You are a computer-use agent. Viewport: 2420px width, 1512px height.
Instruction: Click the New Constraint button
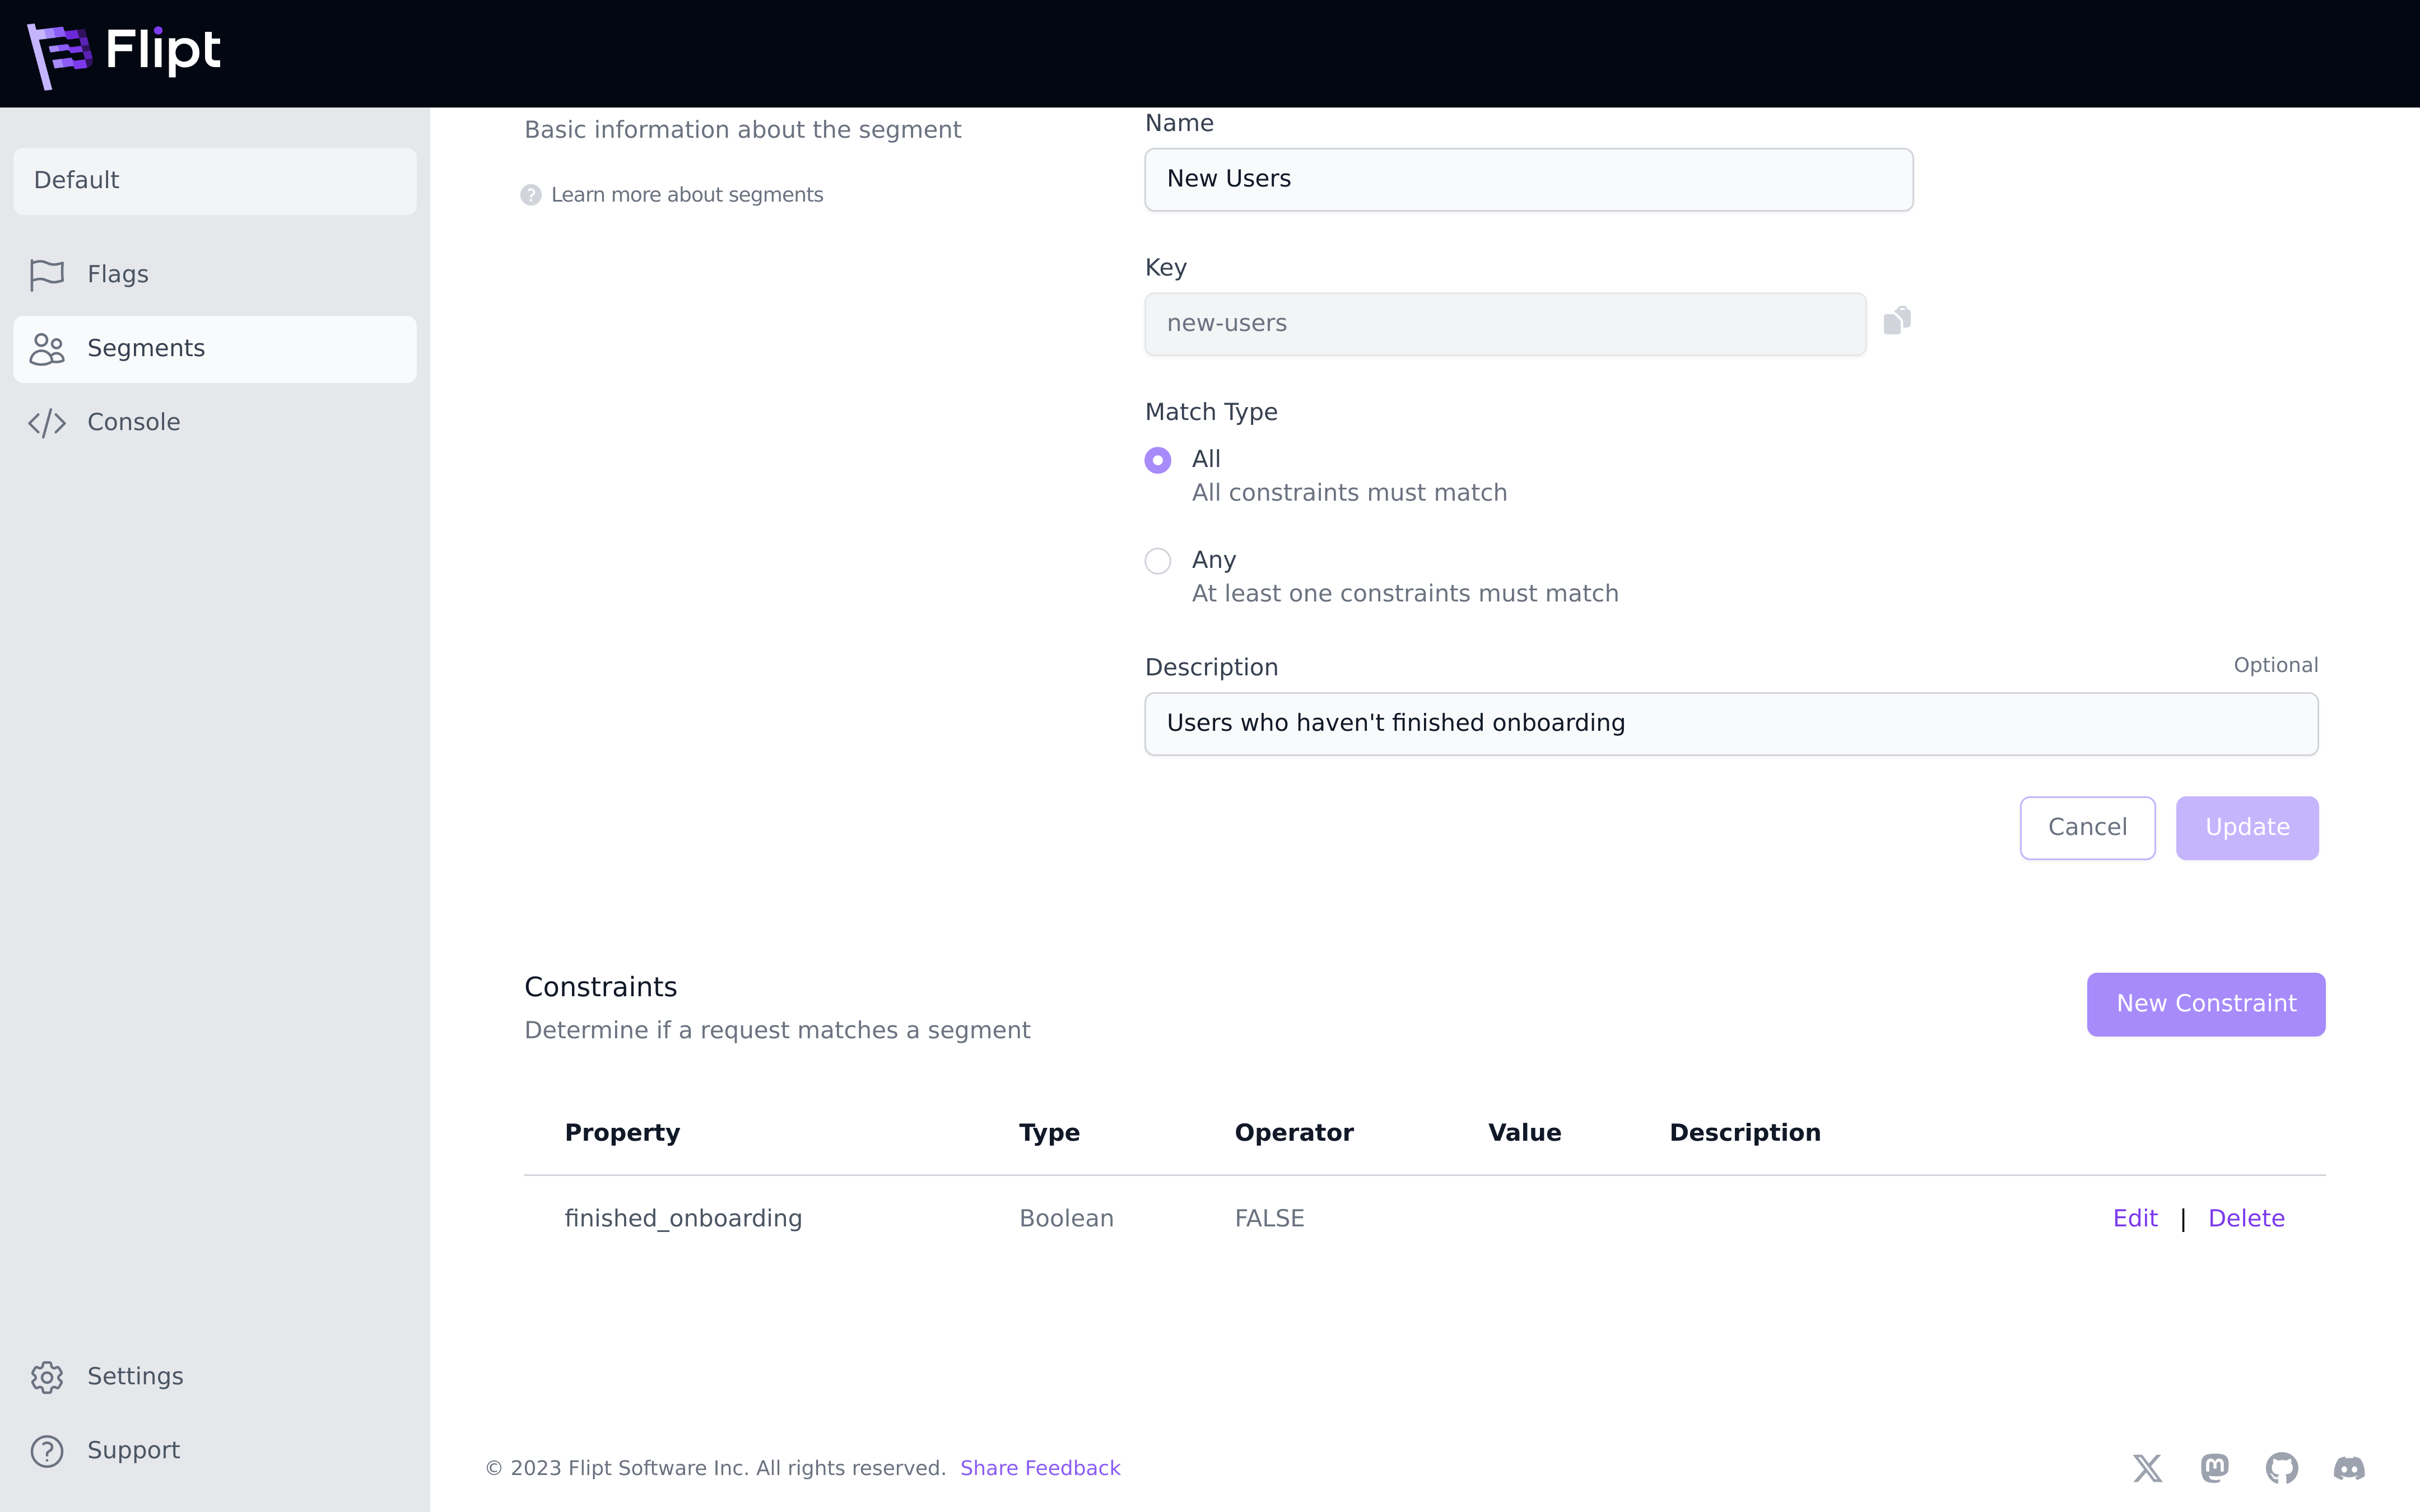click(2205, 1004)
